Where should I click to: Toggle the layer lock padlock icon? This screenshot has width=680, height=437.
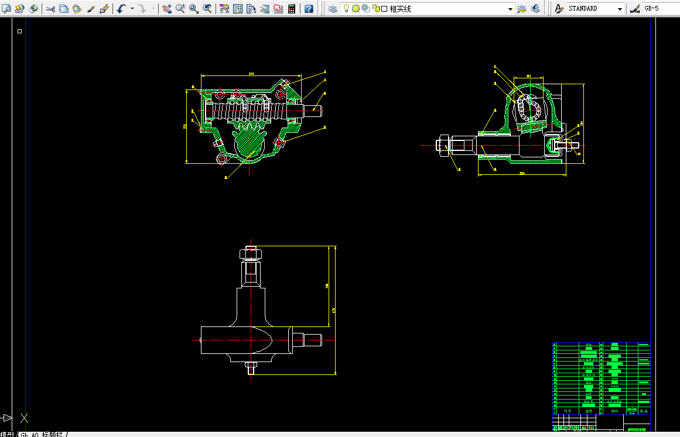tap(376, 9)
